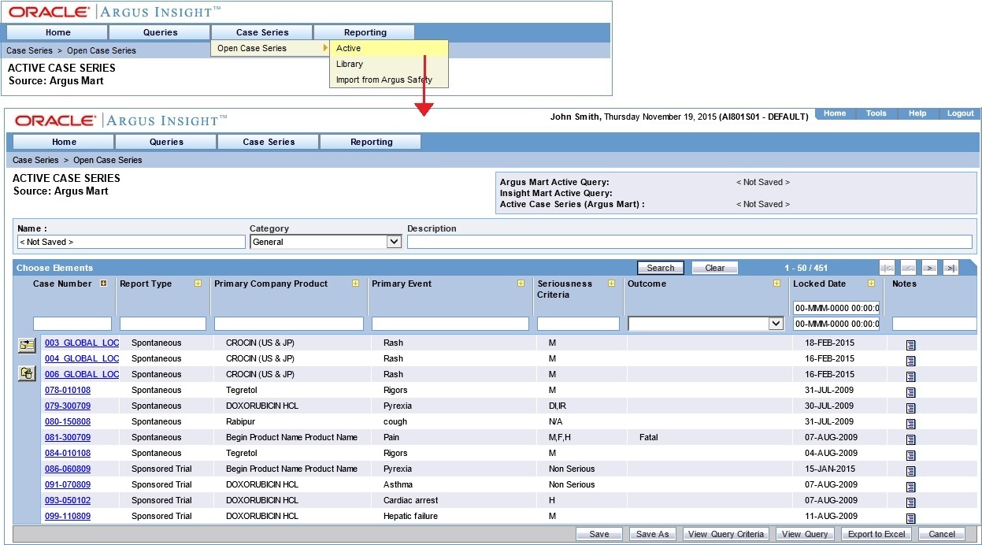982x545 pixels.
Task: Focus the Case Number filter field
Action: [72, 324]
